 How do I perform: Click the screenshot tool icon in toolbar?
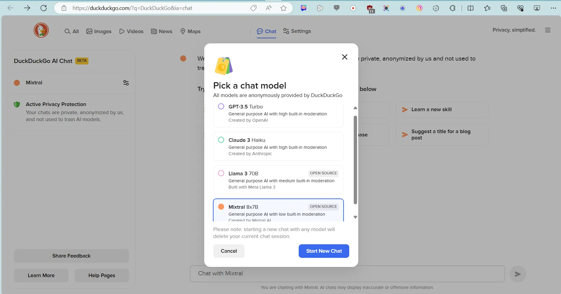(537, 8)
